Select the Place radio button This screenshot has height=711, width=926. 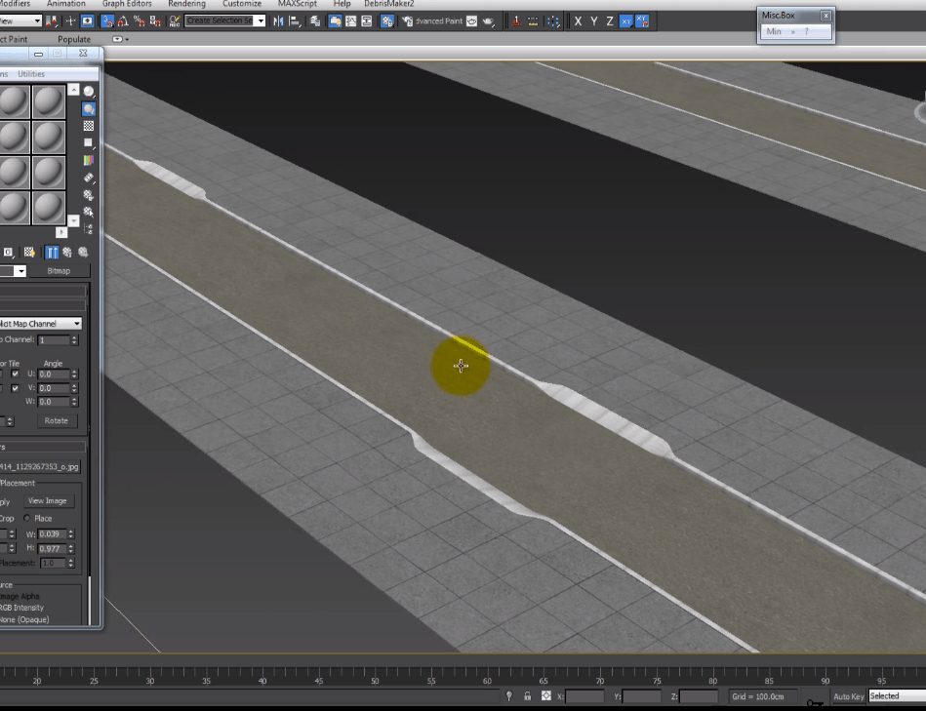(x=27, y=518)
